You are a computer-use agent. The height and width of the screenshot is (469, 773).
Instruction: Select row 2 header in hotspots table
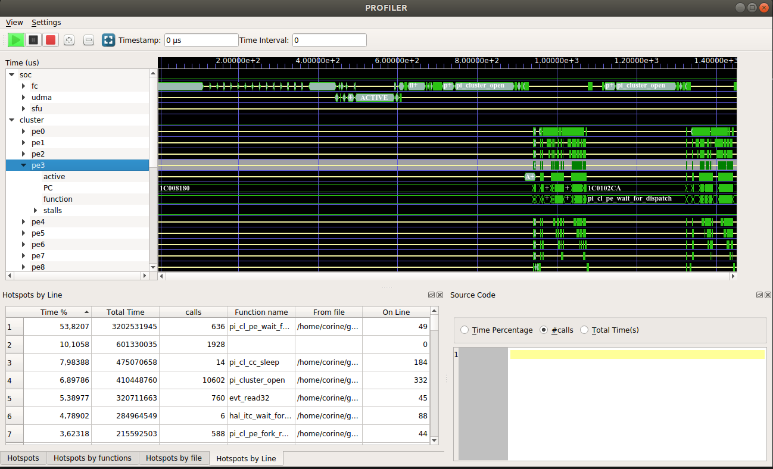(x=14, y=345)
